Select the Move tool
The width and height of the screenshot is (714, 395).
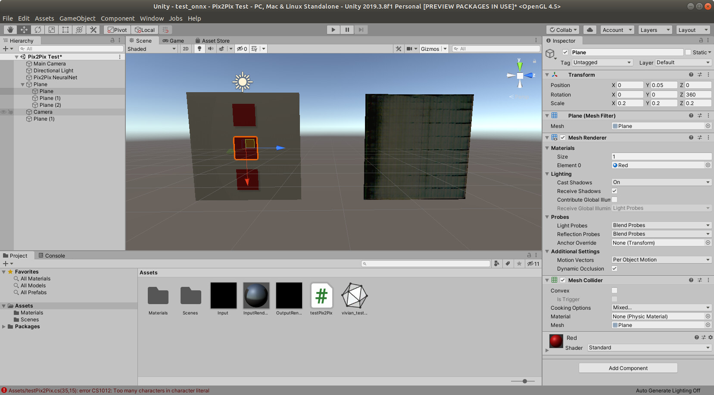coord(24,30)
